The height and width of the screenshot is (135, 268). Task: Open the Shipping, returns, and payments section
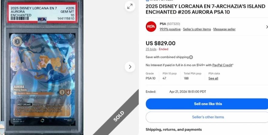point(174,130)
